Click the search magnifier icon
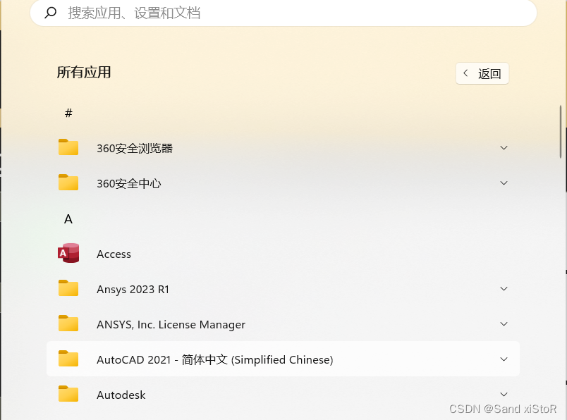The image size is (567, 420). [x=49, y=13]
